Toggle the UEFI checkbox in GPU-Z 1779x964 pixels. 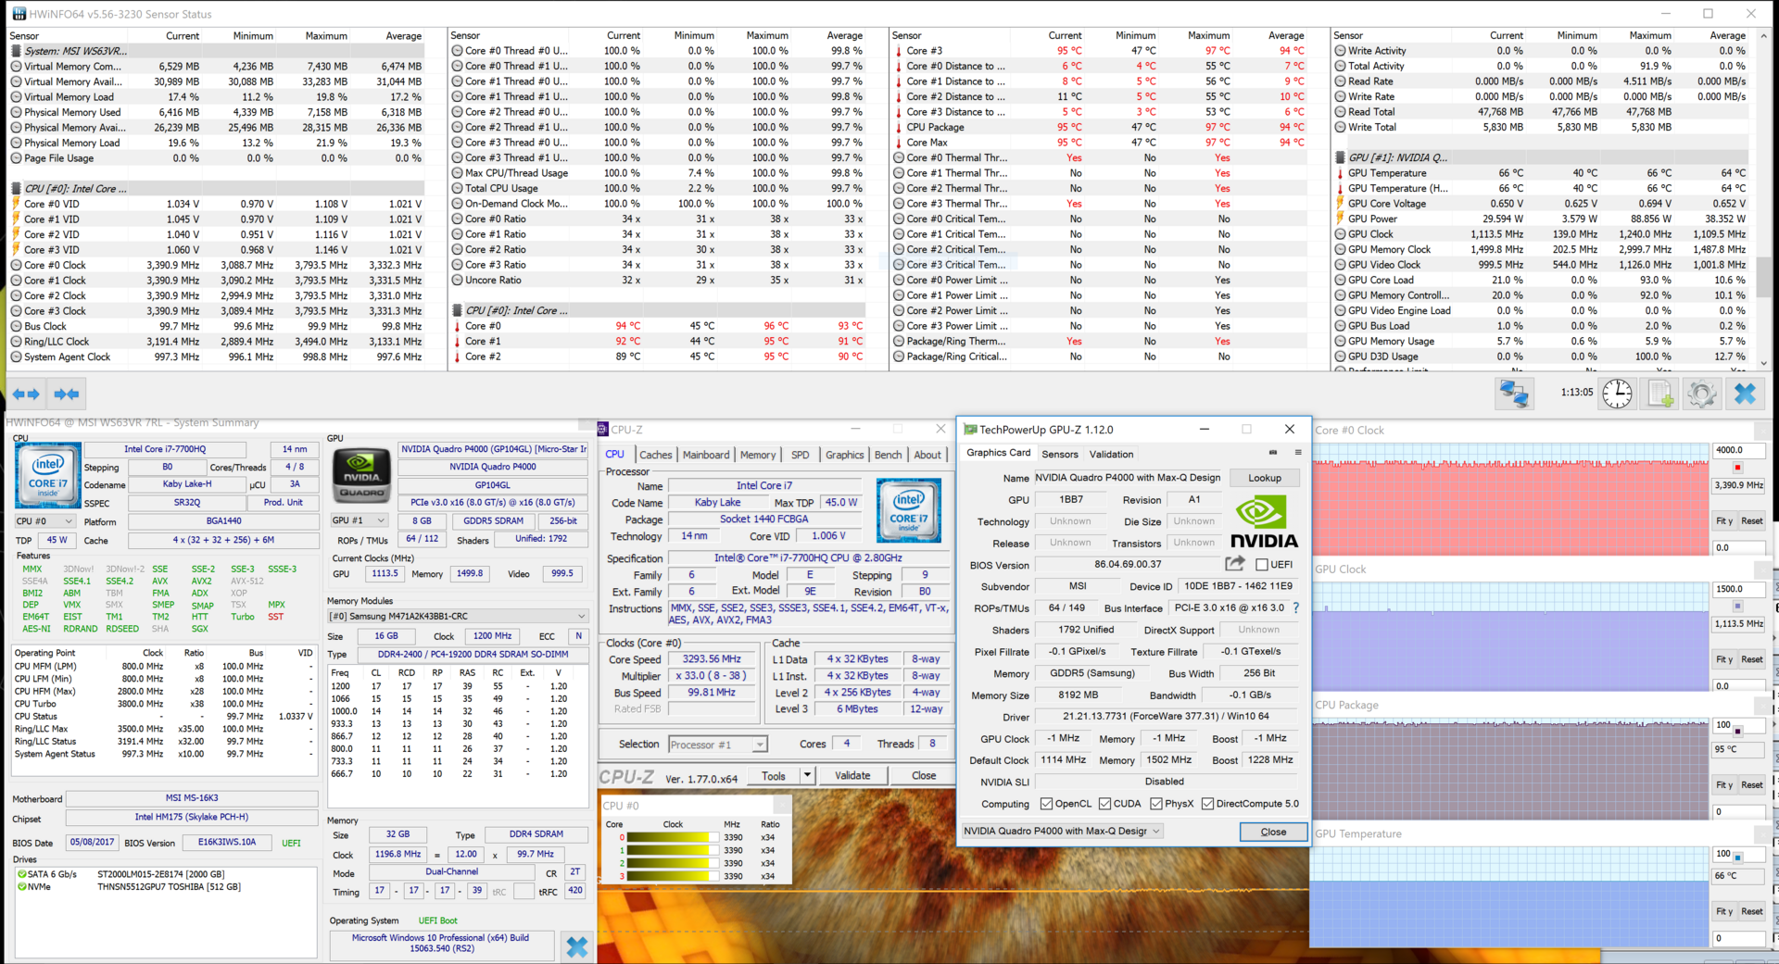(x=1261, y=564)
